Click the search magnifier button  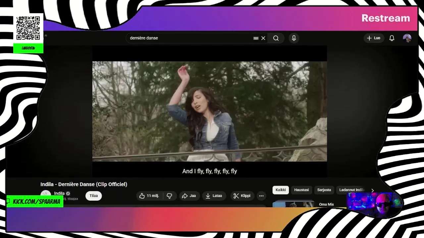click(276, 38)
